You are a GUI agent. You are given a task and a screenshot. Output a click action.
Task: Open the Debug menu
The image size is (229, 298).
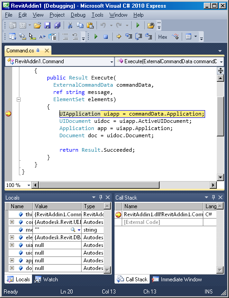click(78, 15)
